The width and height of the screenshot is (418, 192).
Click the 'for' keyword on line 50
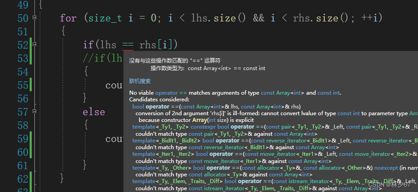pos(68,18)
